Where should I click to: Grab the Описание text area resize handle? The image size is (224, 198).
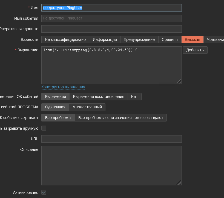[179, 183]
